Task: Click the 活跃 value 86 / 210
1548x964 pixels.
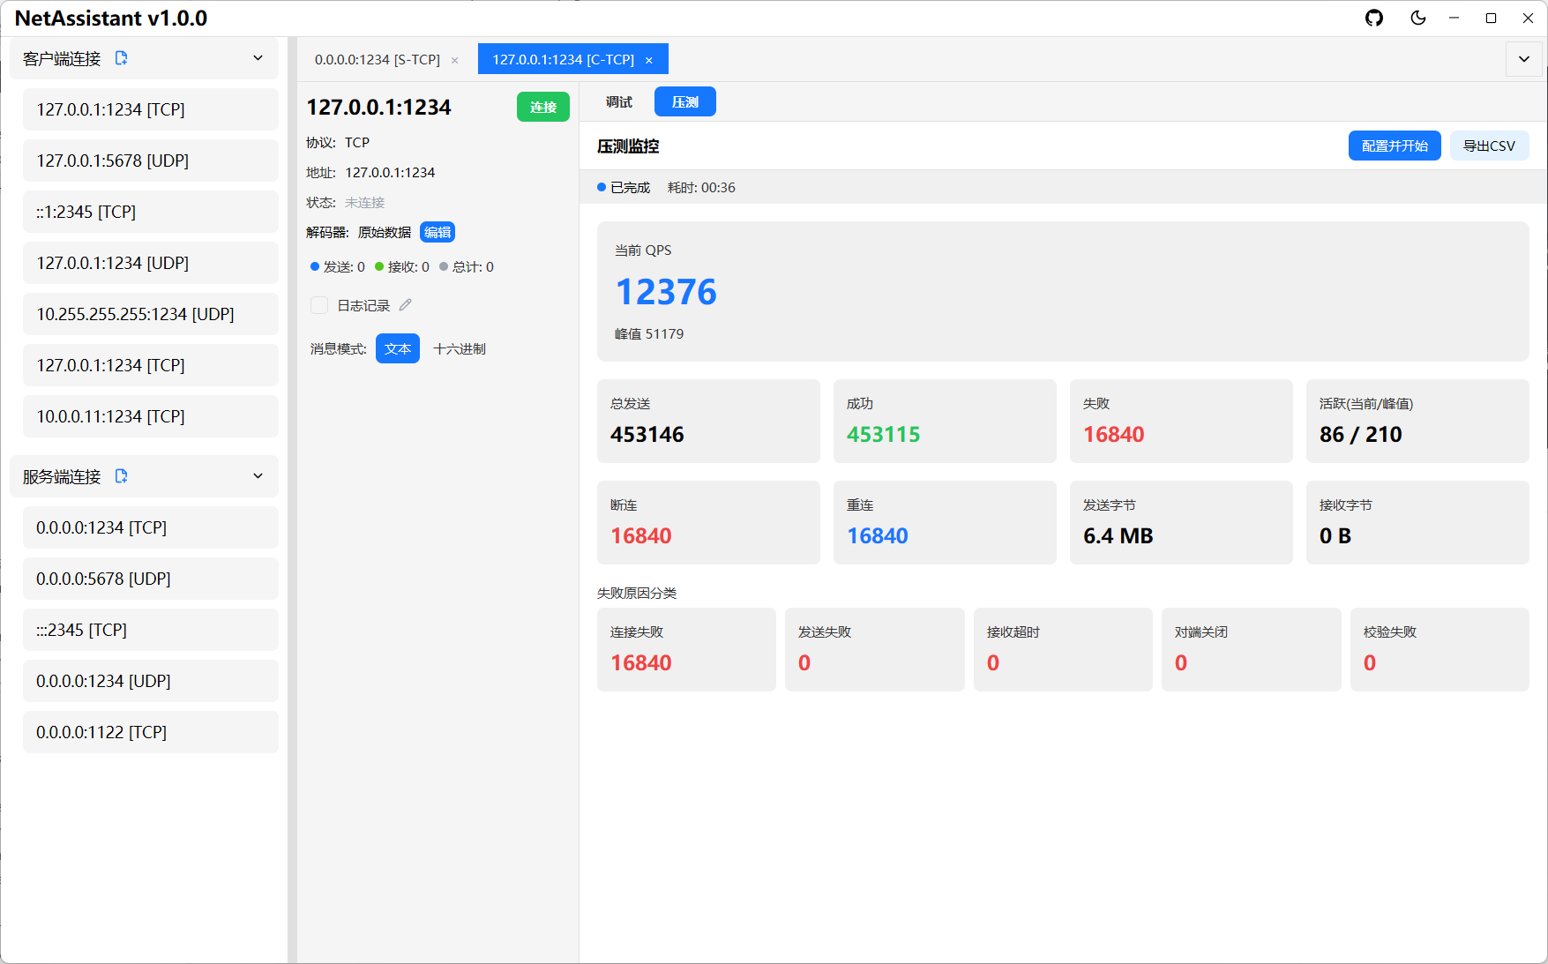Action: point(1361,434)
